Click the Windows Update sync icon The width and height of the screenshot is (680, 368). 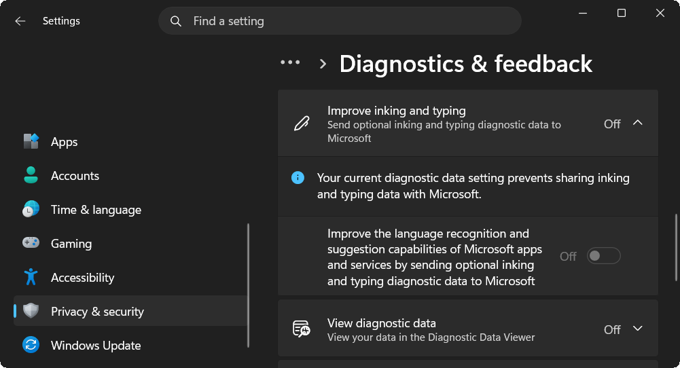click(31, 345)
